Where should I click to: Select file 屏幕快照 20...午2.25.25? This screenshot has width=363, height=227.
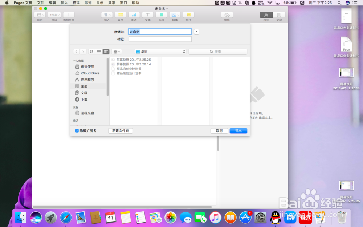tap(134, 60)
